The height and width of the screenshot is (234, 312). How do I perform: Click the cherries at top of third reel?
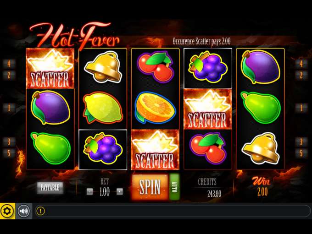[x=155, y=67]
